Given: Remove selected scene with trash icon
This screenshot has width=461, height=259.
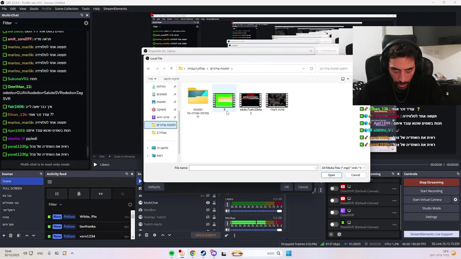Looking at the screenshot, I should [x=11, y=235].
